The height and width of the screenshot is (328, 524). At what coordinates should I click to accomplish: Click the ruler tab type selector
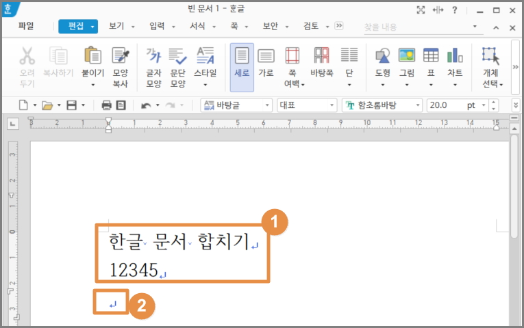click(13, 124)
